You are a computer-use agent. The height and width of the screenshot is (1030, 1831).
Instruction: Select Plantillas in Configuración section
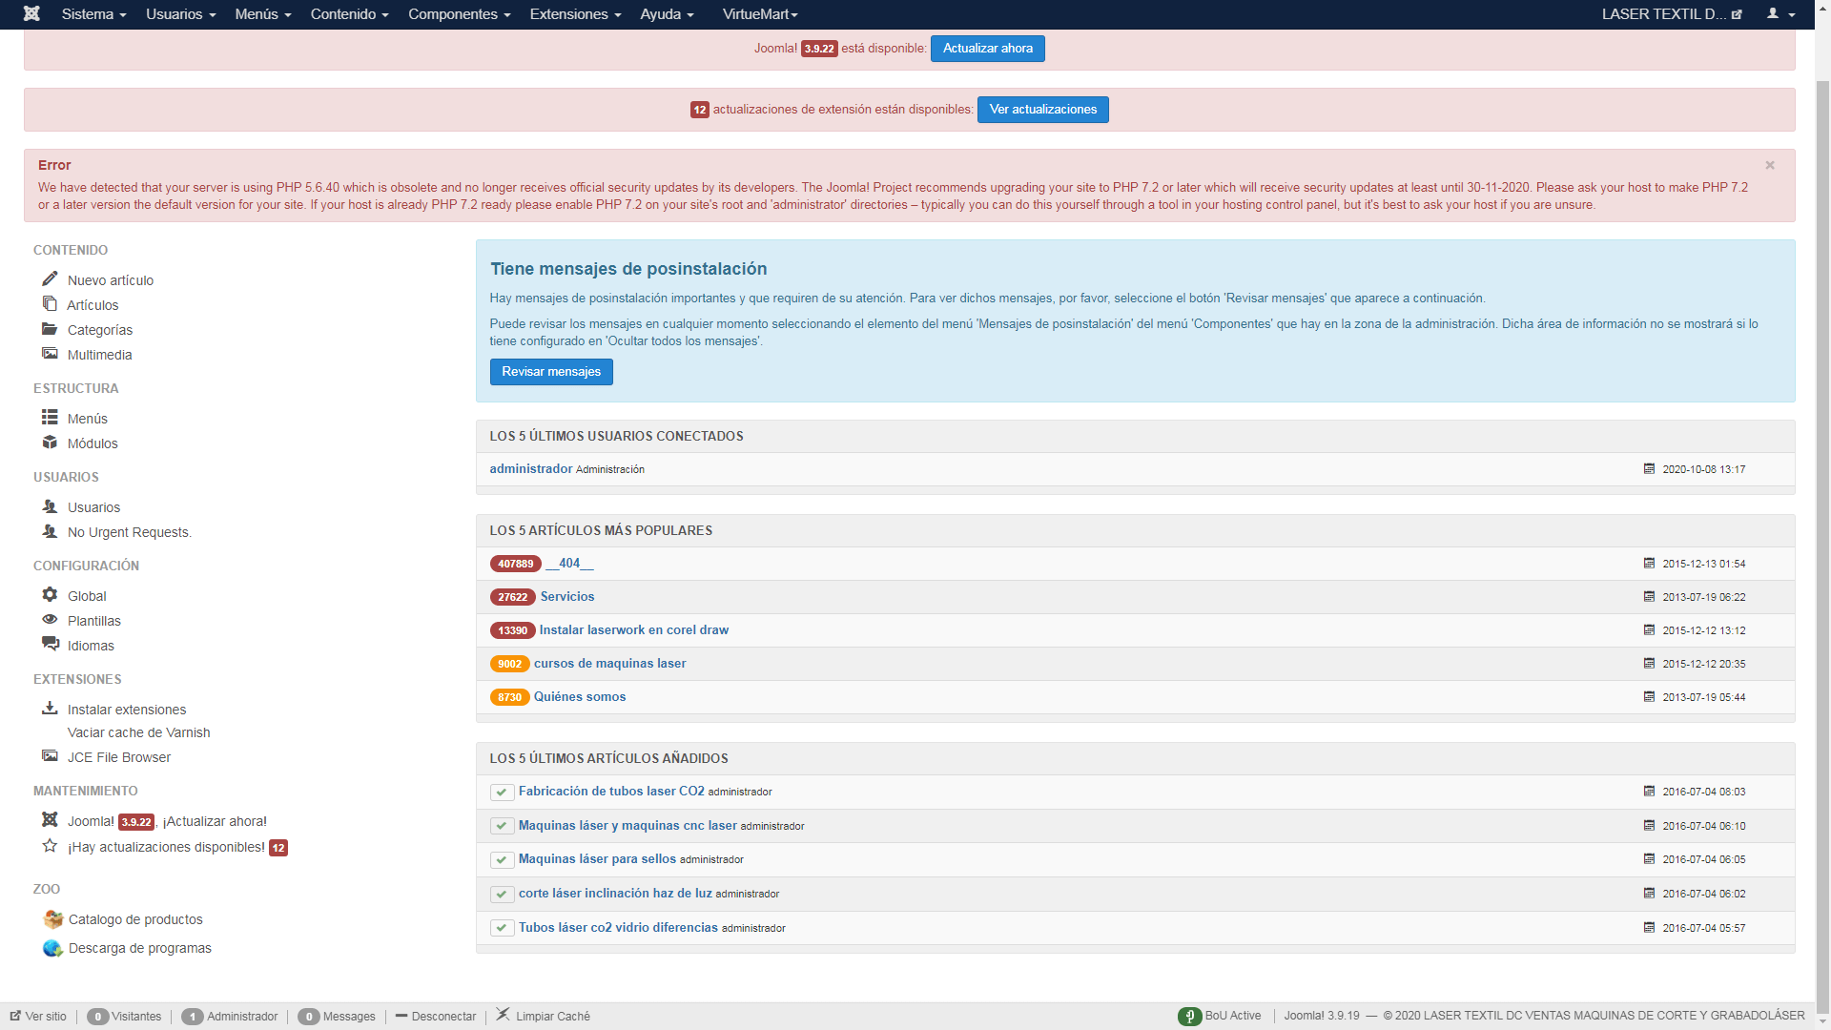pos(94,621)
